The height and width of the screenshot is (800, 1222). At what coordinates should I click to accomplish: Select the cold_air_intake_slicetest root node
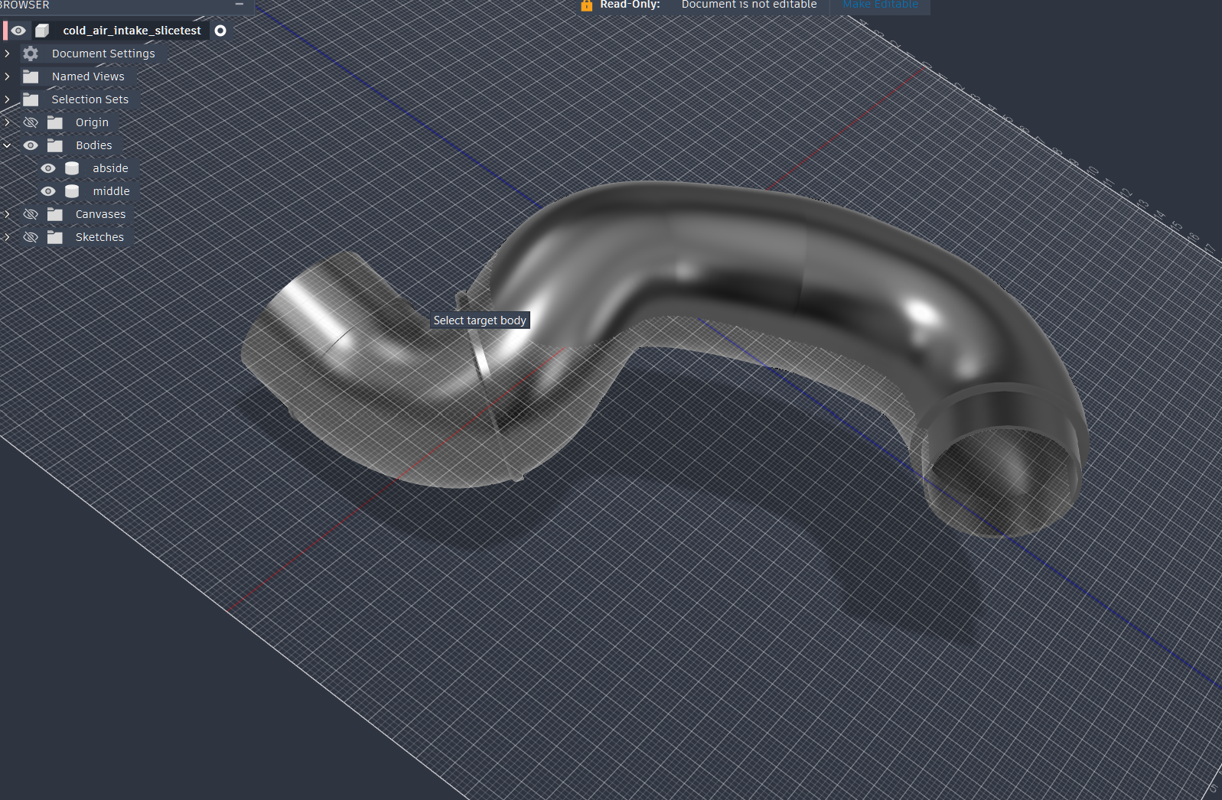[x=132, y=31]
